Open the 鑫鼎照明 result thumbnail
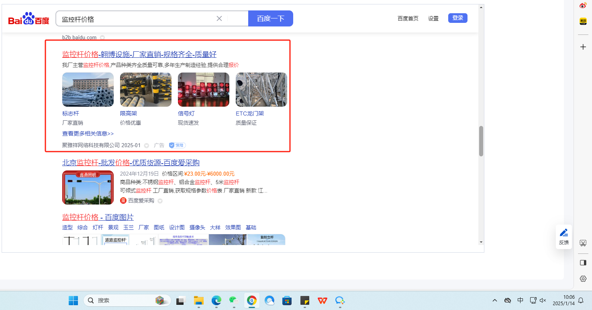This screenshot has width=592, height=310. [x=88, y=187]
